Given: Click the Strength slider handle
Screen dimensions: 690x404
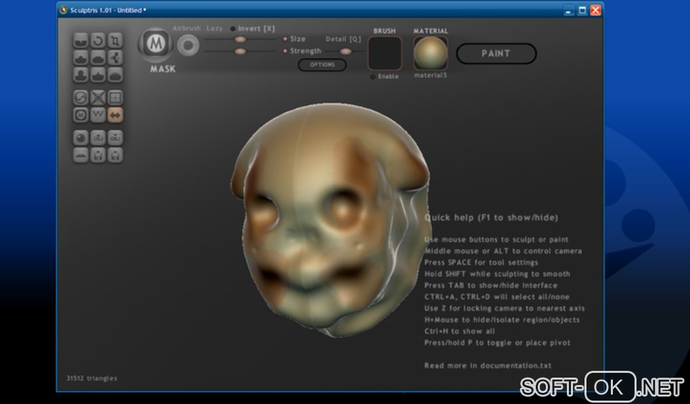Looking at the screenshot, I should point(240,51).
